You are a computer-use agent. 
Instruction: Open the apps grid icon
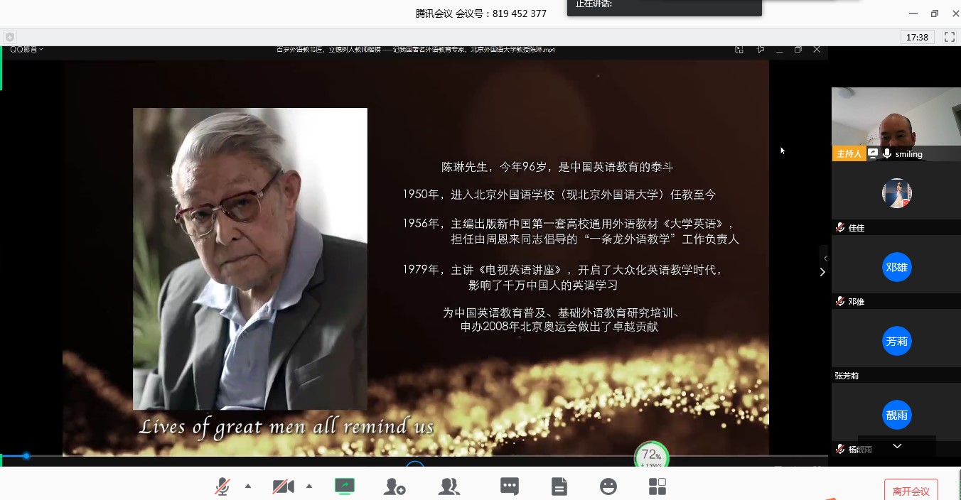[657, 487]
